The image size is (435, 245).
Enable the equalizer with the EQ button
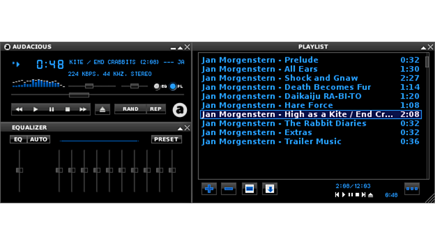click(18, 140)
